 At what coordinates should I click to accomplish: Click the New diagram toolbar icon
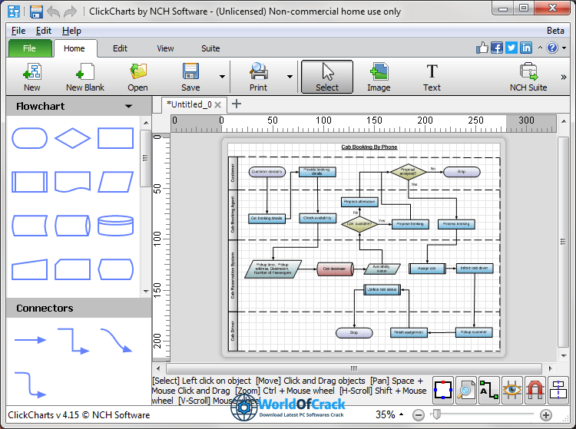point(32,77)
